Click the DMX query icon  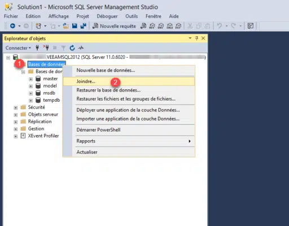pyautogui.click(x=161, y=26)
